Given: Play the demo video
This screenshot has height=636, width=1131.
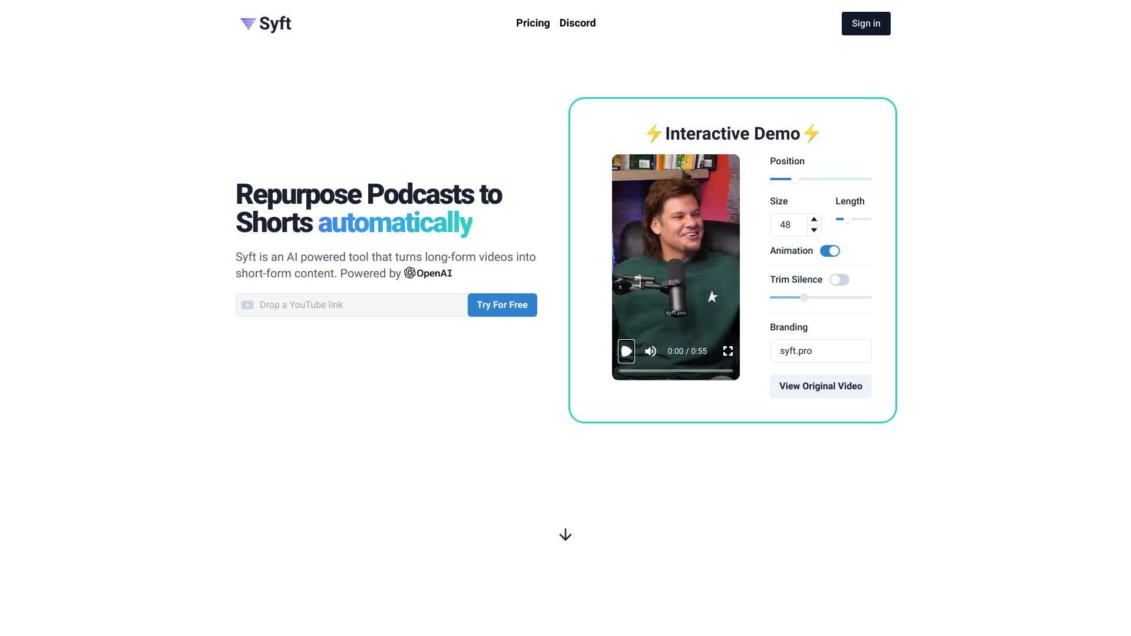Looking at the screenshot, I should (626, 351).
